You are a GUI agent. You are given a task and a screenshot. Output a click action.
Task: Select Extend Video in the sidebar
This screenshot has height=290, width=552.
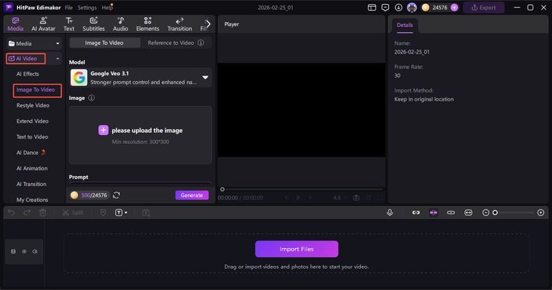[32, 121]
